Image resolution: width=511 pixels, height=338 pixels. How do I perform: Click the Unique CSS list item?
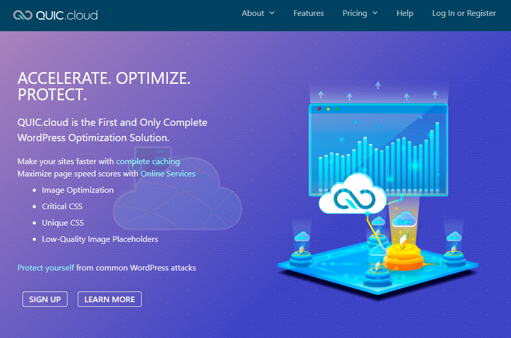pyautogui.click(x=63, y=222)
